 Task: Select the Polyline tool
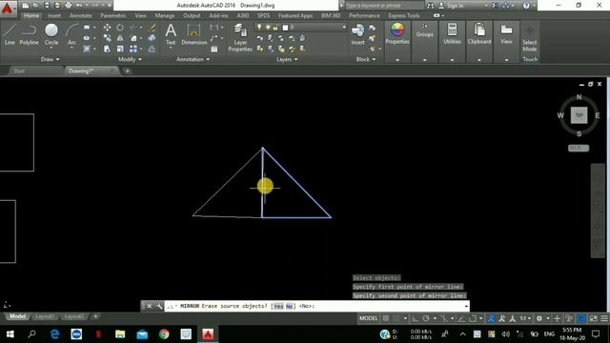point(30,34)
